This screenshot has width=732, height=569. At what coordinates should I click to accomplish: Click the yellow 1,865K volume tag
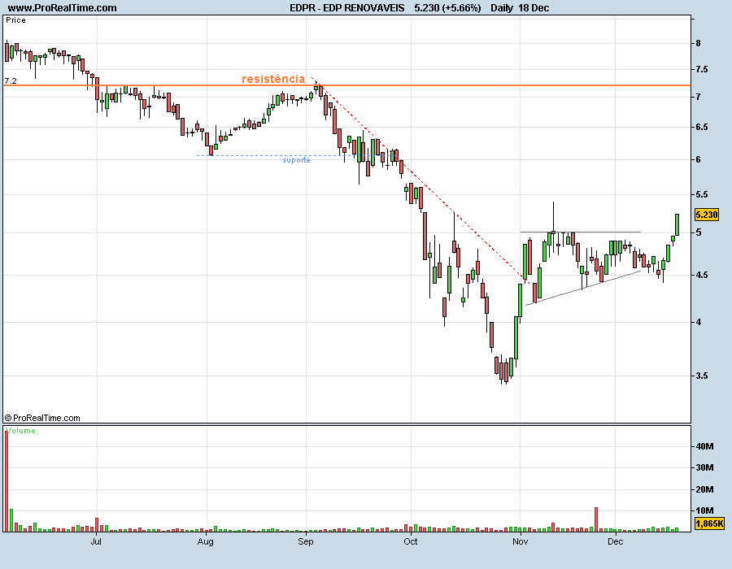tap(709, 523)
